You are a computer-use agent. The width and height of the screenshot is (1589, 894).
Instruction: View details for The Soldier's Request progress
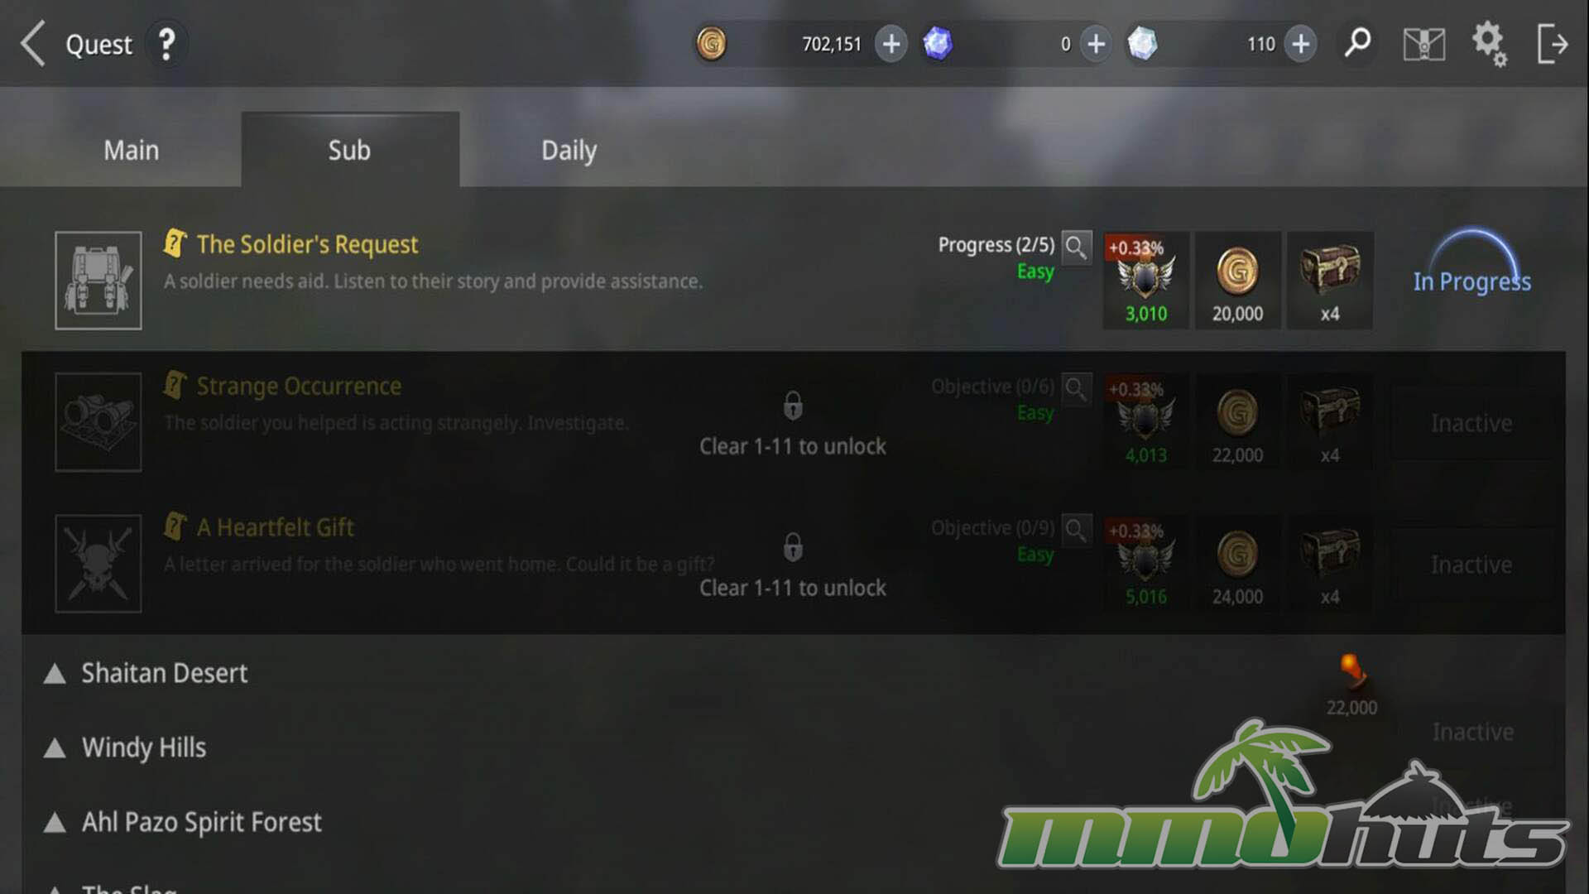click(1076, 247)
